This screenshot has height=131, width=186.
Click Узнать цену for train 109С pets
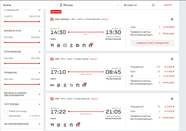[168, 82]
